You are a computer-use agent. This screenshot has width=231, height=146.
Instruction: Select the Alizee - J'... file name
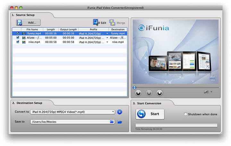coord(34,38)
